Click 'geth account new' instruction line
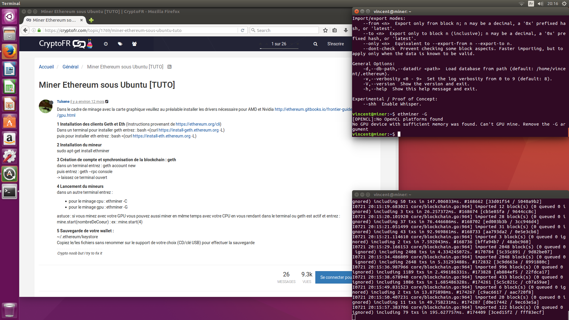Viewport: 569px width, 320px height. (96, 166)
